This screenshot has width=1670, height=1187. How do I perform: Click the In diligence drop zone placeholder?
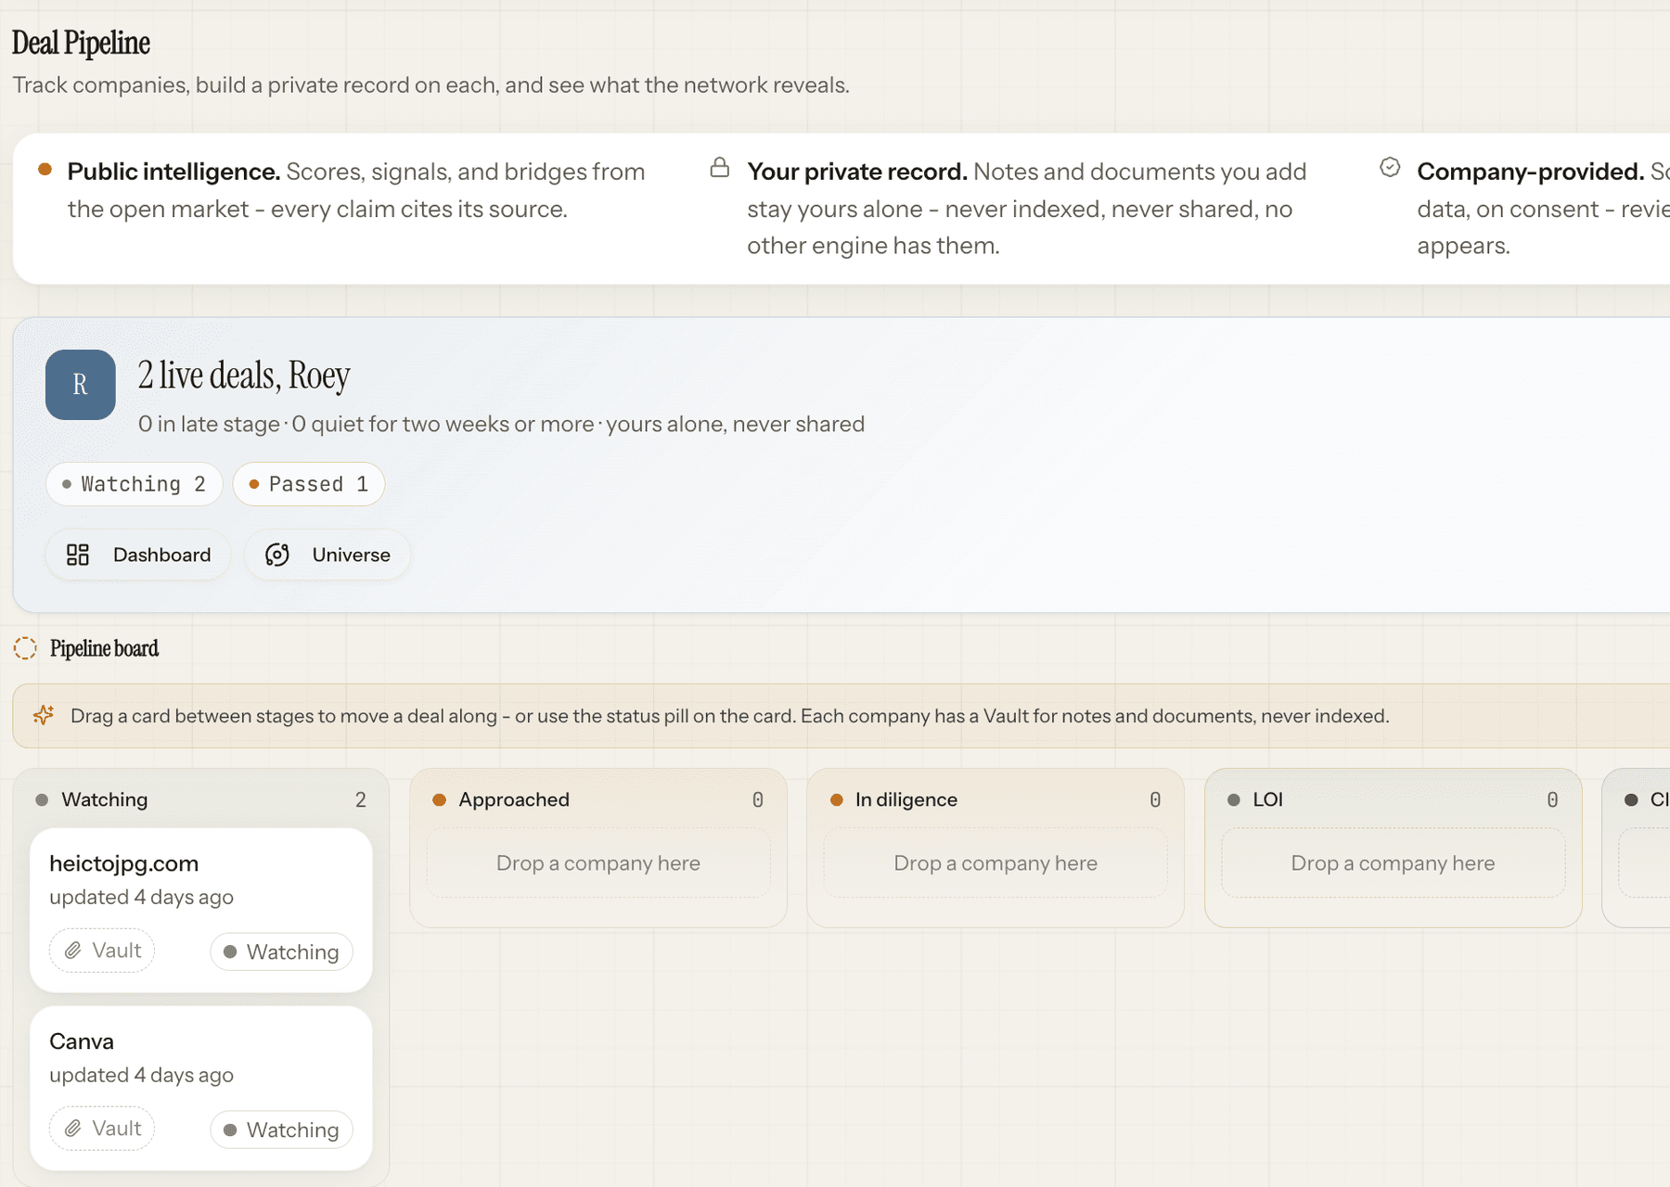click(996, 863)
